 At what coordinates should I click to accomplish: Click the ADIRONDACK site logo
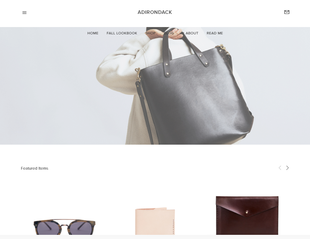coord(155,12)
